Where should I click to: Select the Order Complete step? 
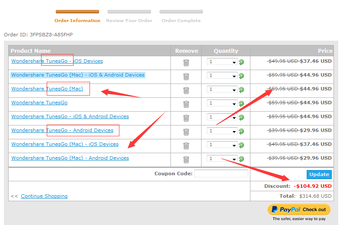(x=181, y=20)
